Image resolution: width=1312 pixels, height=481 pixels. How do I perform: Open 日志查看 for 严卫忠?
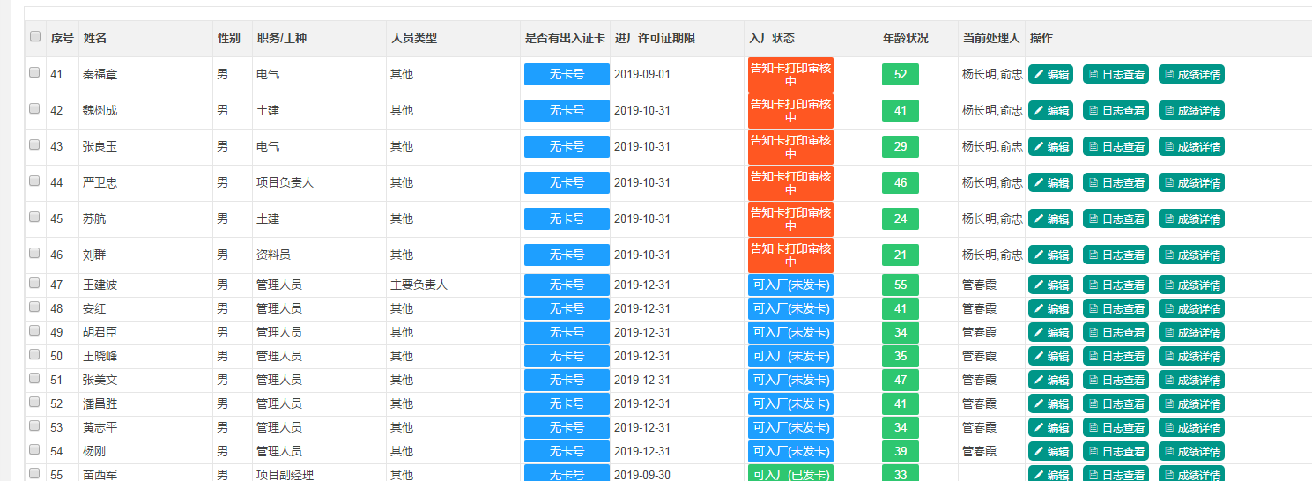1116,182
